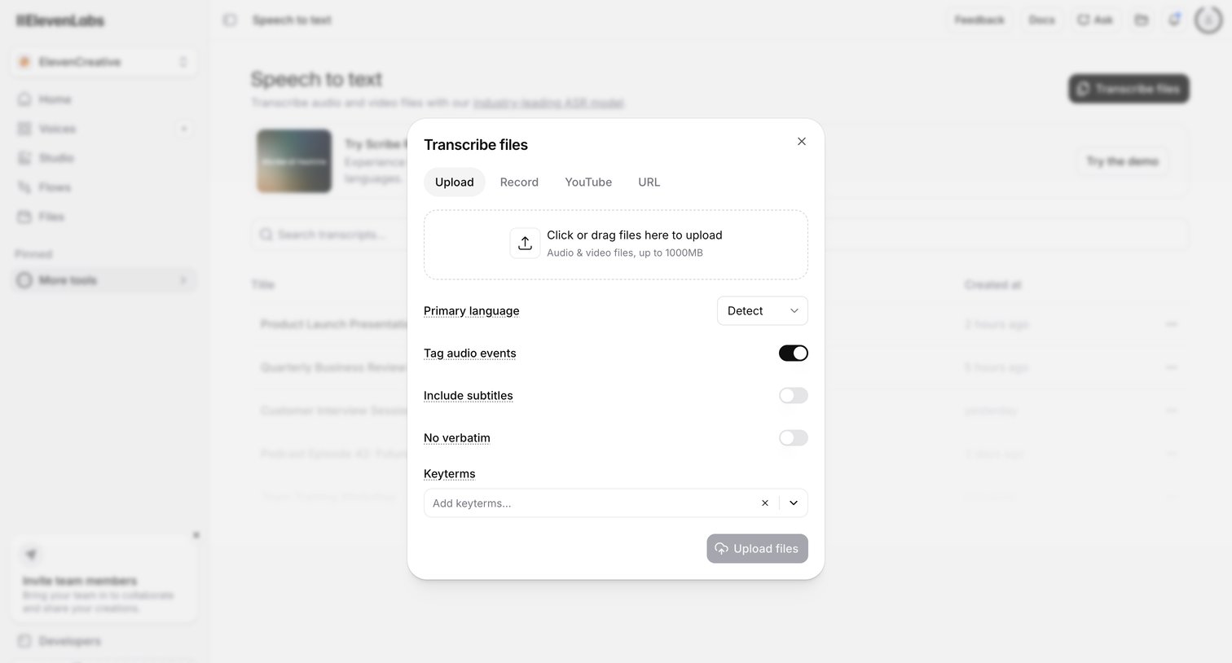Select the Upload tab

455,182
